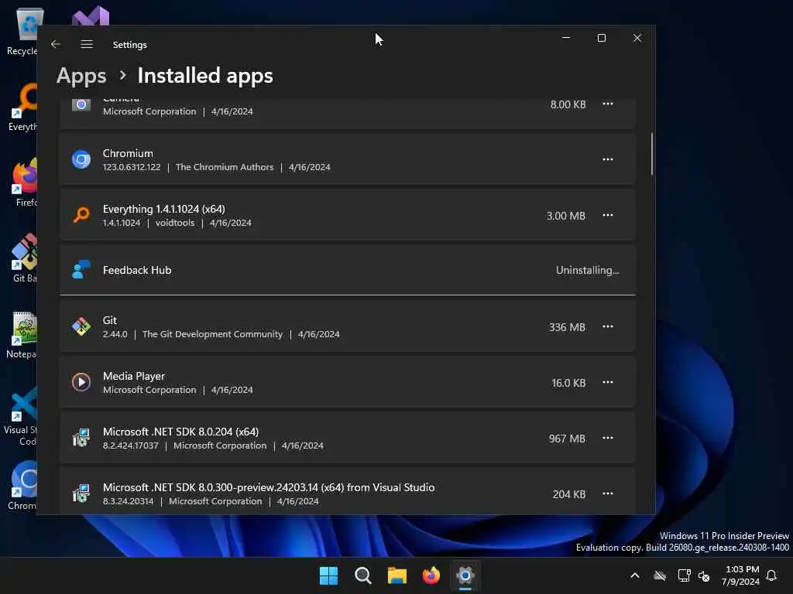This screenshot has height=594, width=793.
Task: Select the Git entry name
Action: click(x=110, y=320)
